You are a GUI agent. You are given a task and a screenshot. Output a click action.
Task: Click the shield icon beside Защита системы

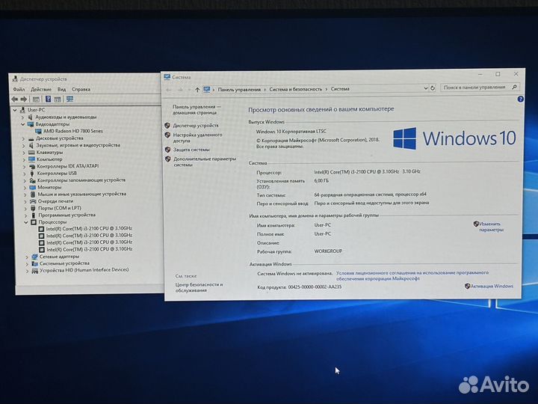point(168,150)
